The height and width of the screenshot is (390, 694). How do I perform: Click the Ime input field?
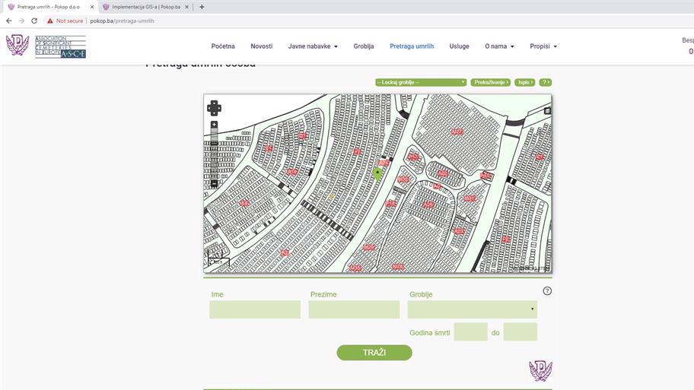tap(255, 309)
